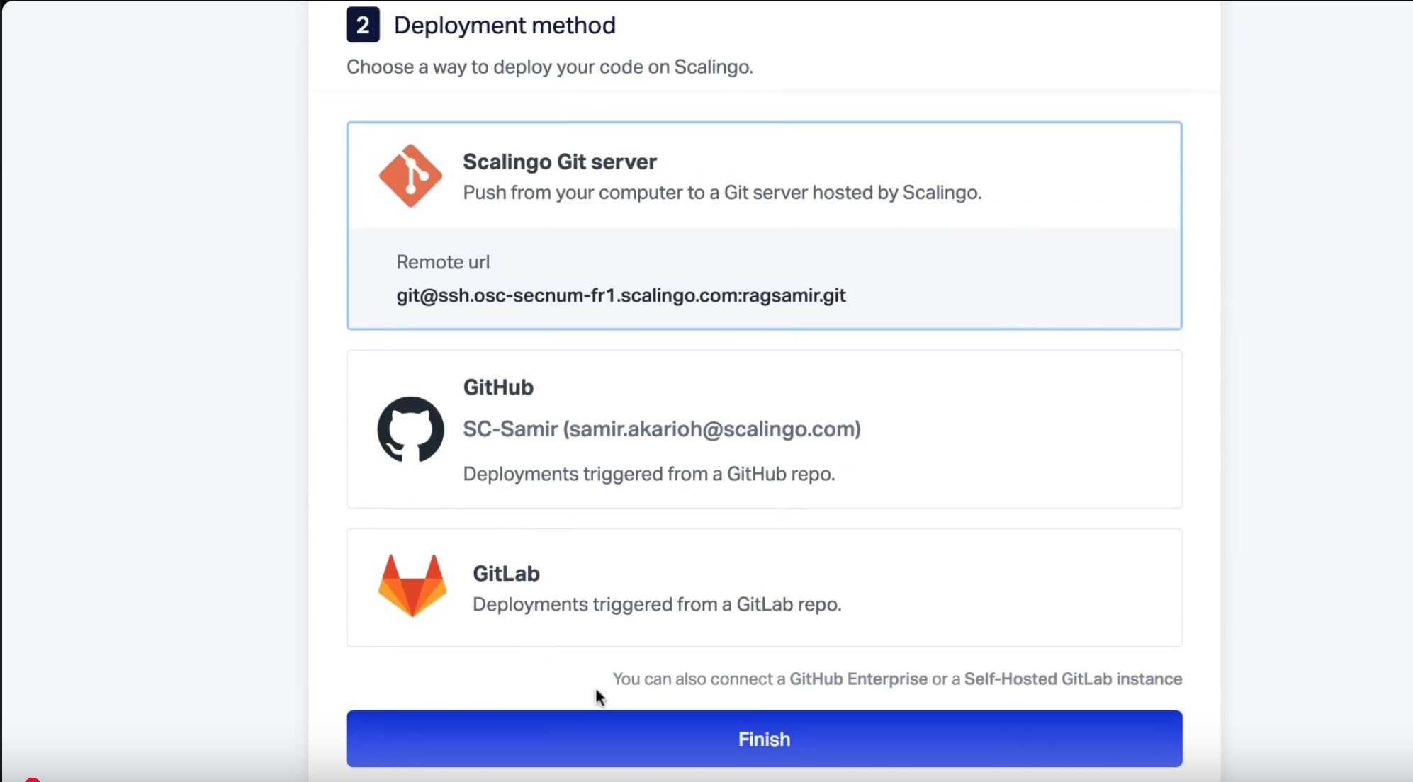Screen dimensions: 1413x782
Task: Click the GitHub repo deployments description text
Action: pos(649,473)
